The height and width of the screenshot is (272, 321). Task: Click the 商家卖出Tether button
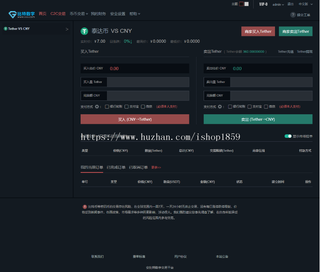pos(295,31)
